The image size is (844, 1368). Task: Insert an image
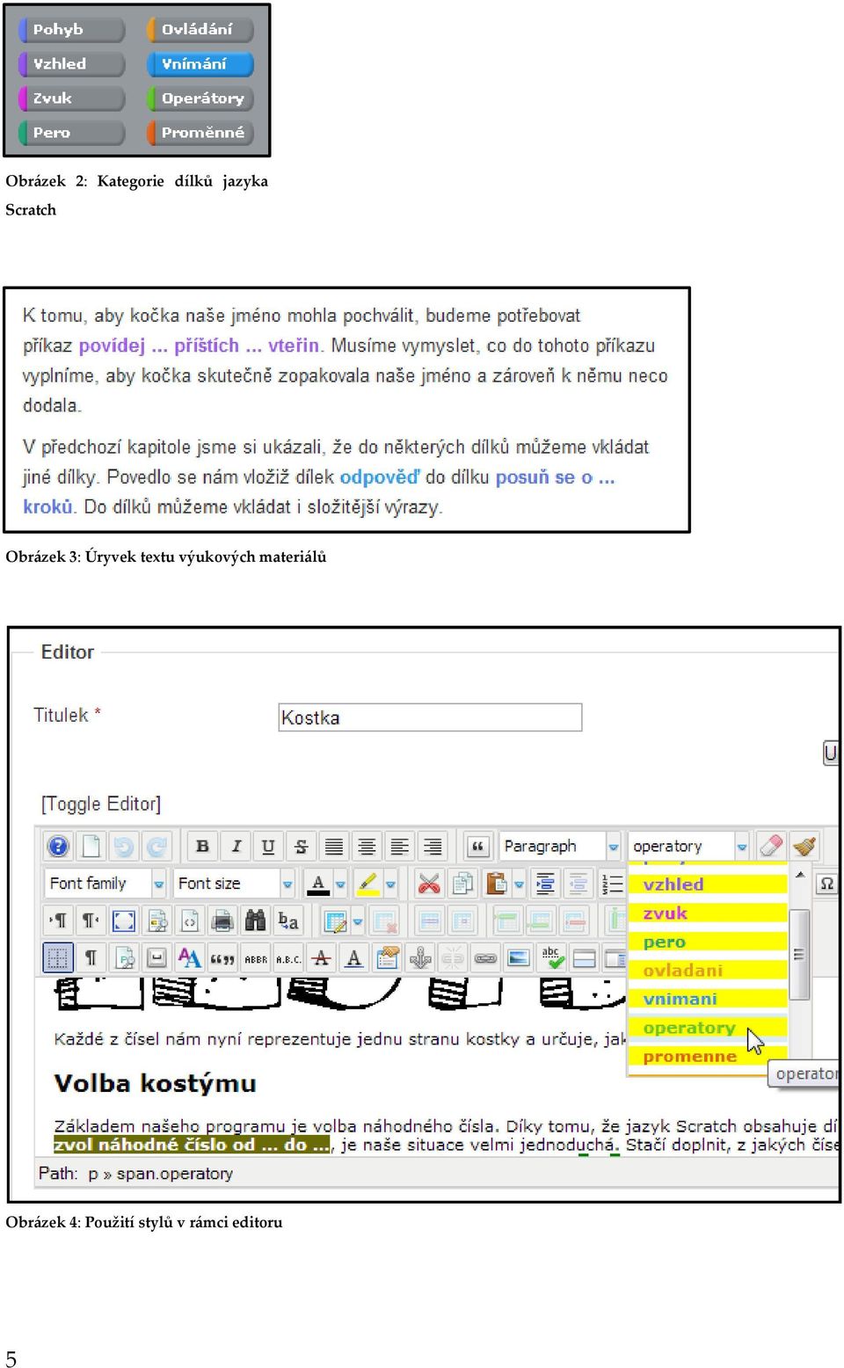(x=519, y=957)
